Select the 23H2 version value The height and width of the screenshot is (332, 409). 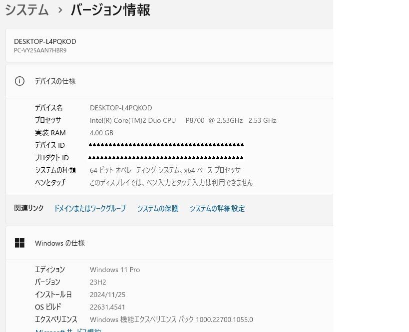pos(98,282)
